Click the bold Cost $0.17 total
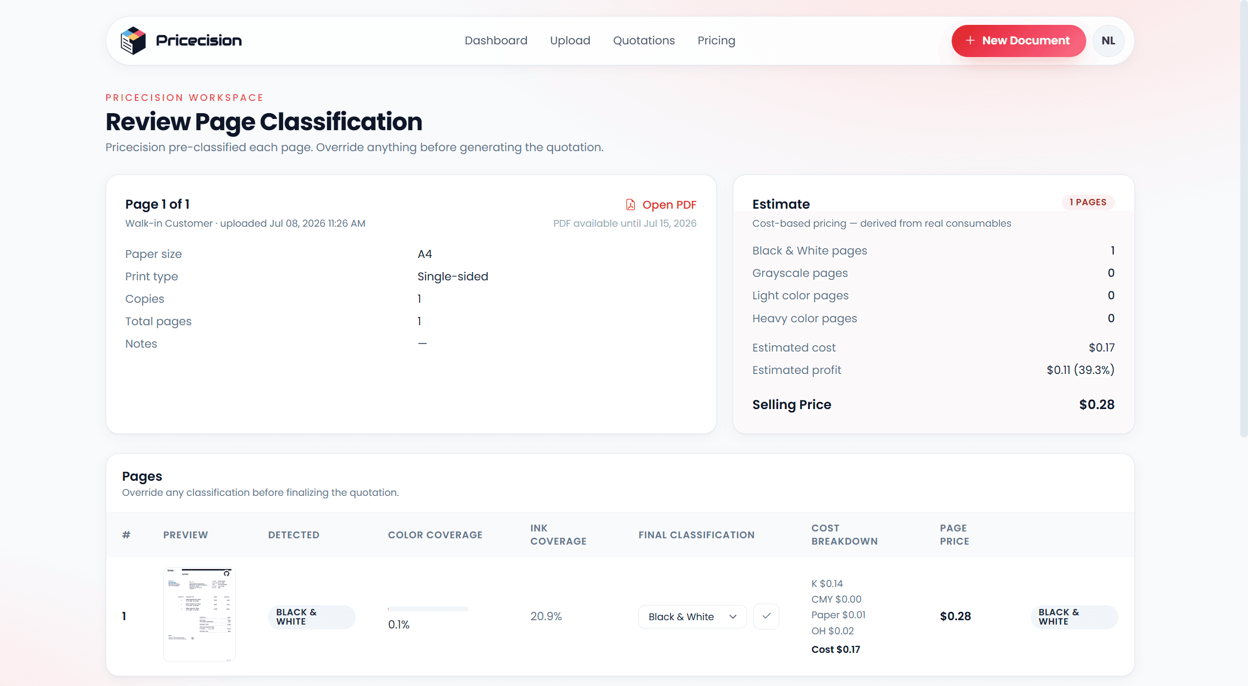Viewport: 1248px width, 686px height. 835,649
